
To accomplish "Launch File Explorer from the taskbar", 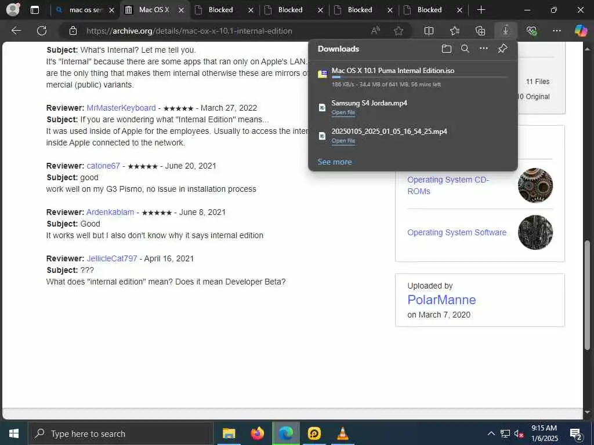I will click(229, 433).
